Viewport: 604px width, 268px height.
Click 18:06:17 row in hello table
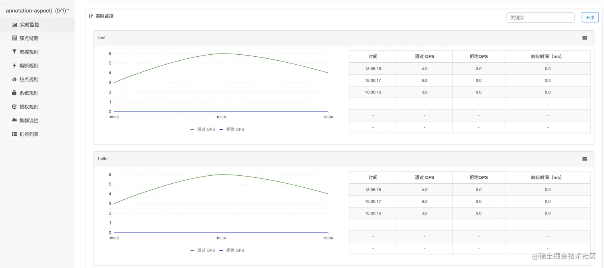tap(469, 201)
